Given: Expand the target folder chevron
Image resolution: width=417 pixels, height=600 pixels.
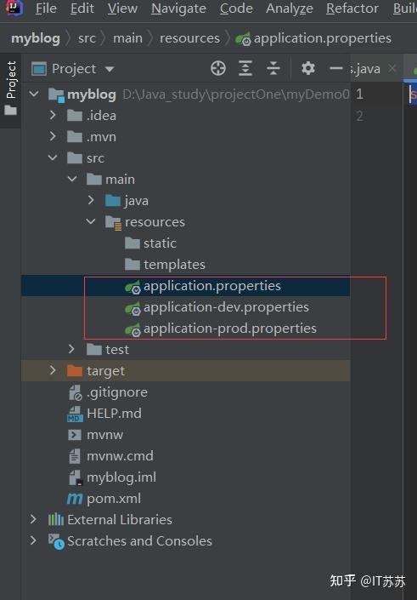Looking at the screenshot, I should 53,370.
